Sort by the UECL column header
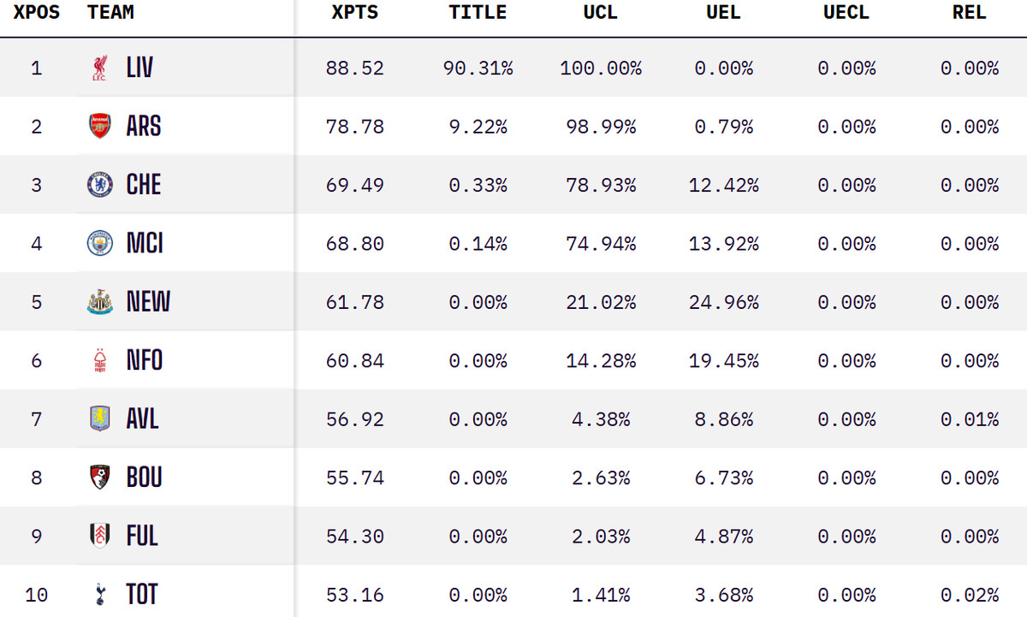Viewport: 1027px width, 617px height. (x=846, y=13)
